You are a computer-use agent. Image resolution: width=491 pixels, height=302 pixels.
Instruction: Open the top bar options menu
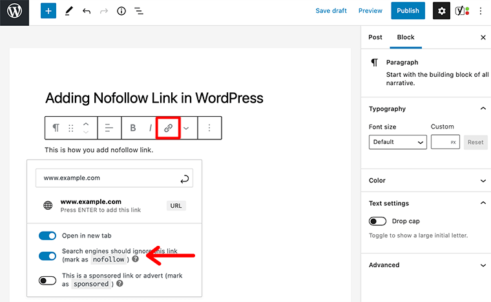[481, 11]
